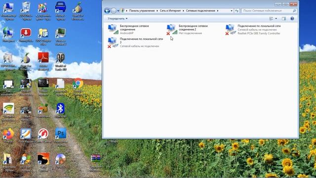Select the Internet globe desktop shortcut
The image size is (316, 178).
(x=8, y=35)
